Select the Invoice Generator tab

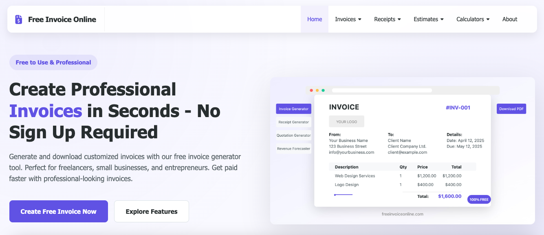[293, 109]
